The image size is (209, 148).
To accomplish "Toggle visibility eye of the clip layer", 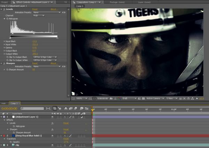I will point(52,145).
